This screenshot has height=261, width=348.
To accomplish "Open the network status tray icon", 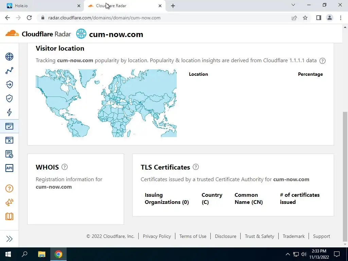I will point(296,254).
